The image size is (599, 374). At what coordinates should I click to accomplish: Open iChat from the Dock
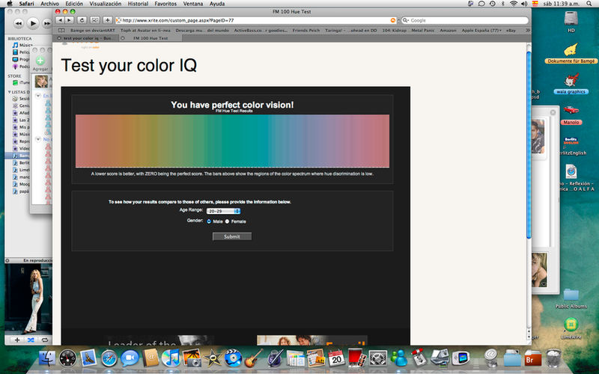tap(130, 358)
